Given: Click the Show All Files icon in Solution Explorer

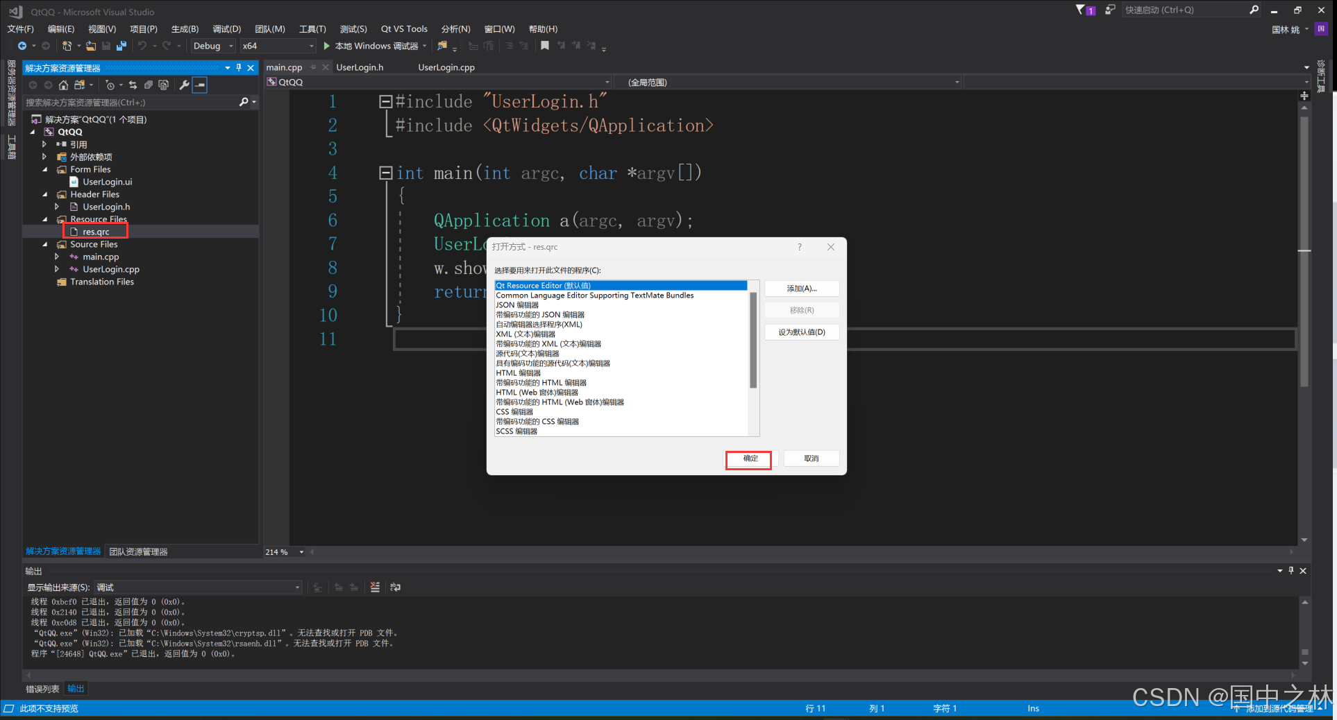Looking at the screenshot, I should 163,85.
